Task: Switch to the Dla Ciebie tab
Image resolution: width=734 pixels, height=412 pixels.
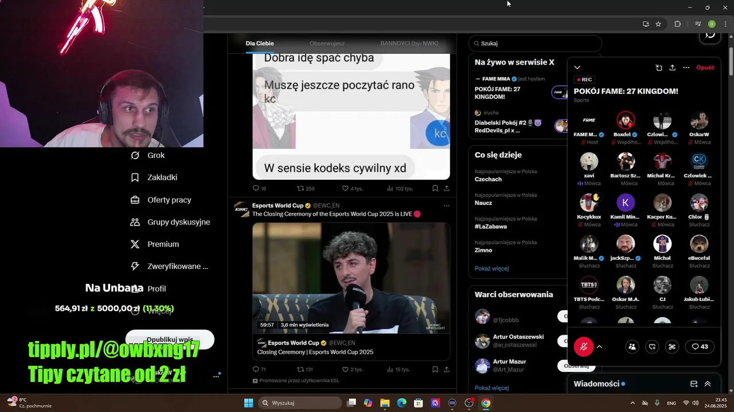Action: click(260, 43)
